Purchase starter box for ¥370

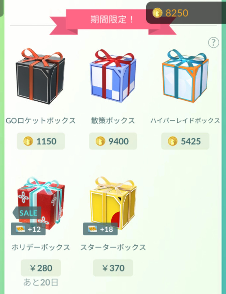pos(113,268)
